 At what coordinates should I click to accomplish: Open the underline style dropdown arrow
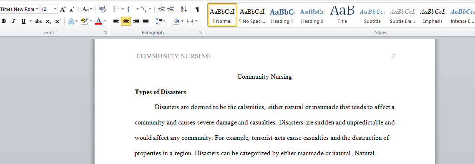30,21
